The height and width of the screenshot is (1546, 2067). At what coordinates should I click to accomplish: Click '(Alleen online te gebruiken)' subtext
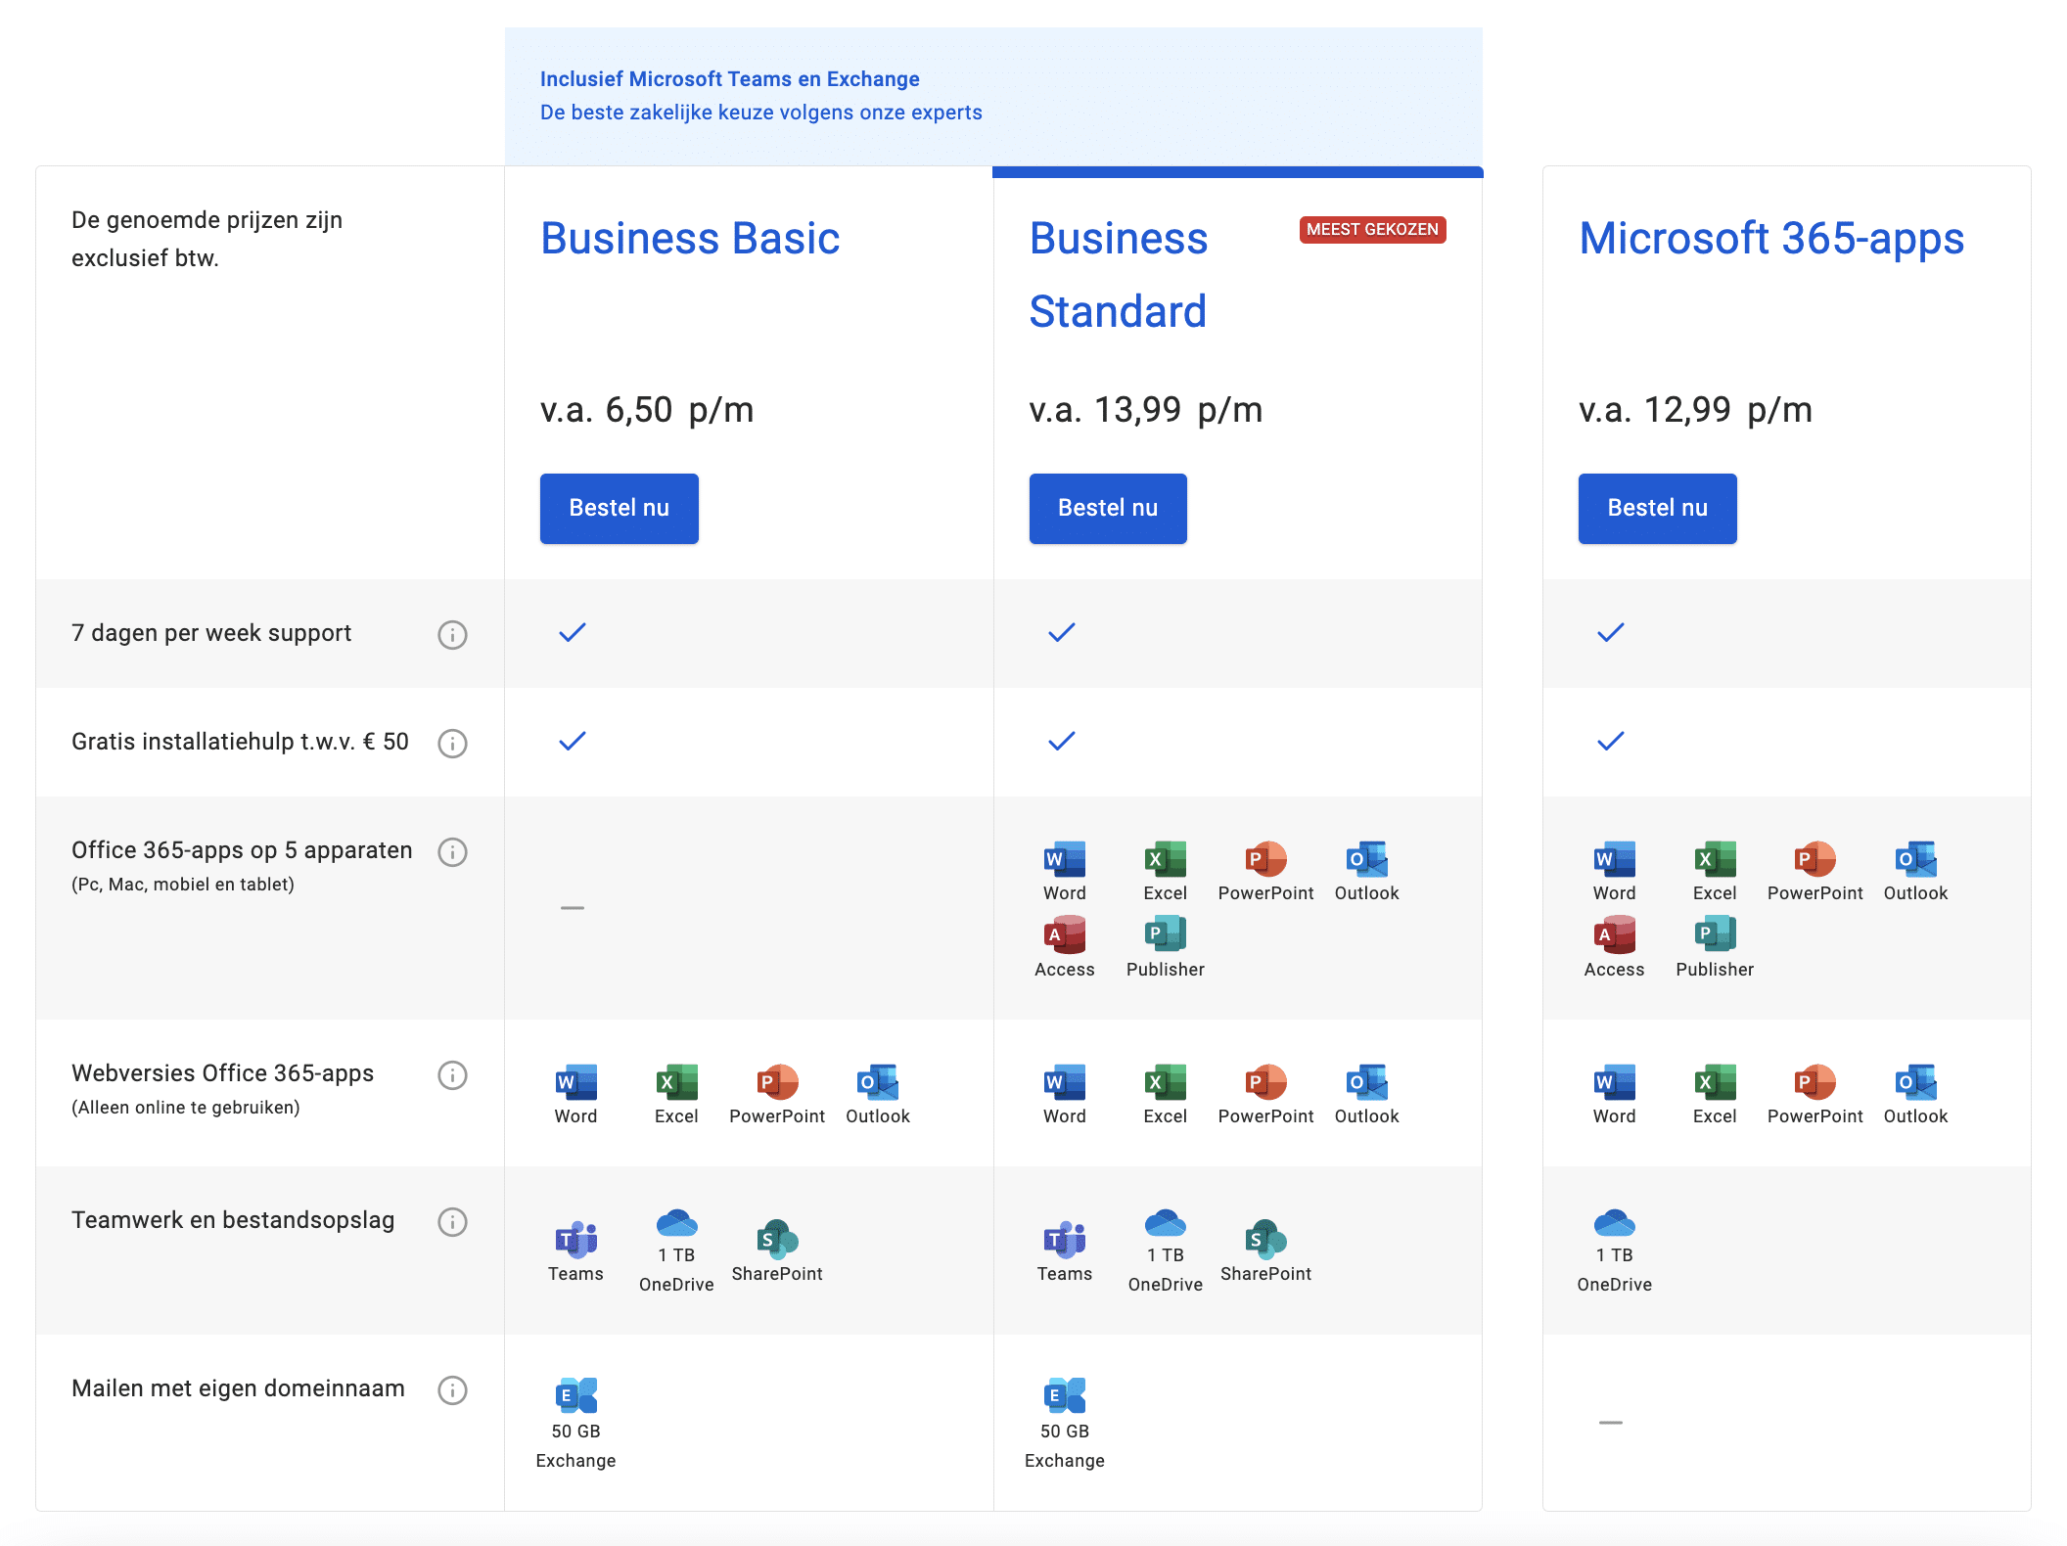[186, 1108]
